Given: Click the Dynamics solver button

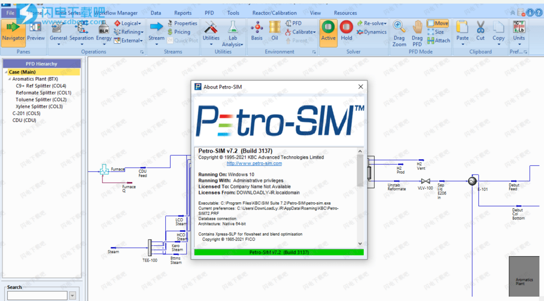Looking at the screenshot, I should (x=372, y=32).
